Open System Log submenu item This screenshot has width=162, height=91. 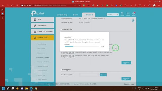[41, 75]
